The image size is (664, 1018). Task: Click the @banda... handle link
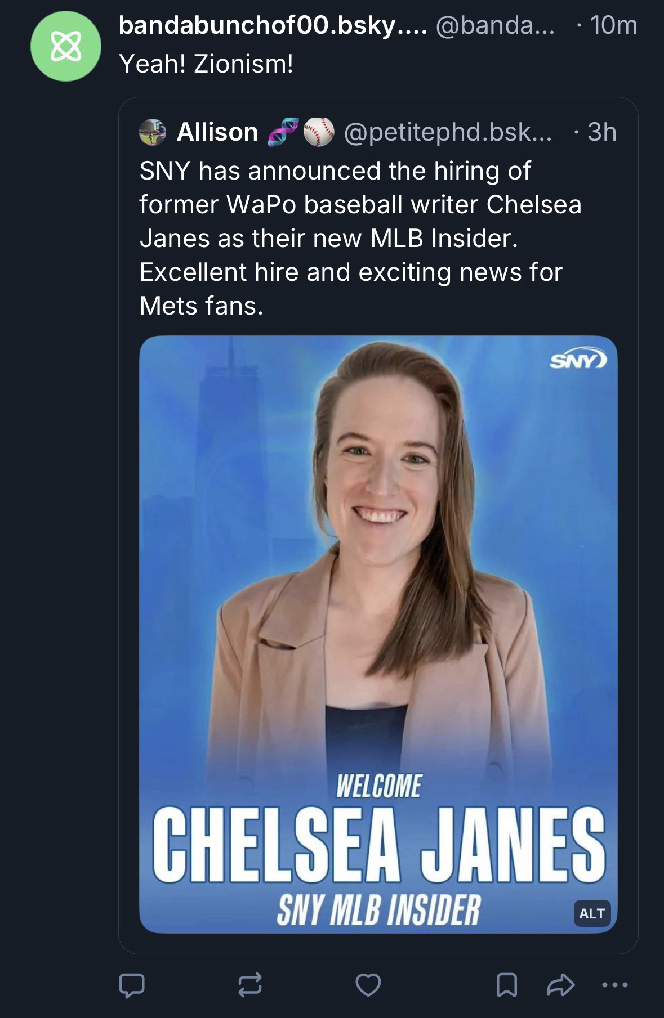495,25
